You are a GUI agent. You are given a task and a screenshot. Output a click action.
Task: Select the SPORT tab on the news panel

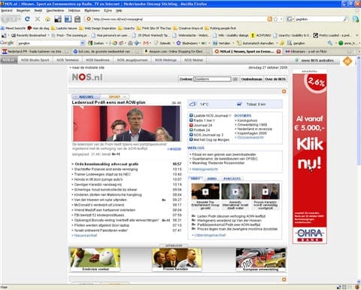click(x=115, y=97)
